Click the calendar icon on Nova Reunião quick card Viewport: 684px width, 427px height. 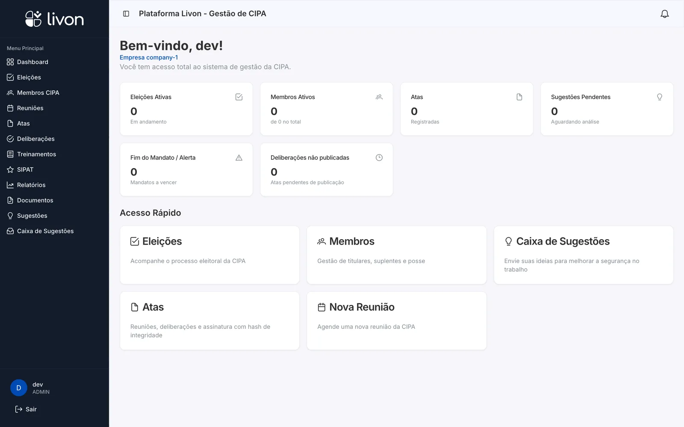tap(321, 307)
